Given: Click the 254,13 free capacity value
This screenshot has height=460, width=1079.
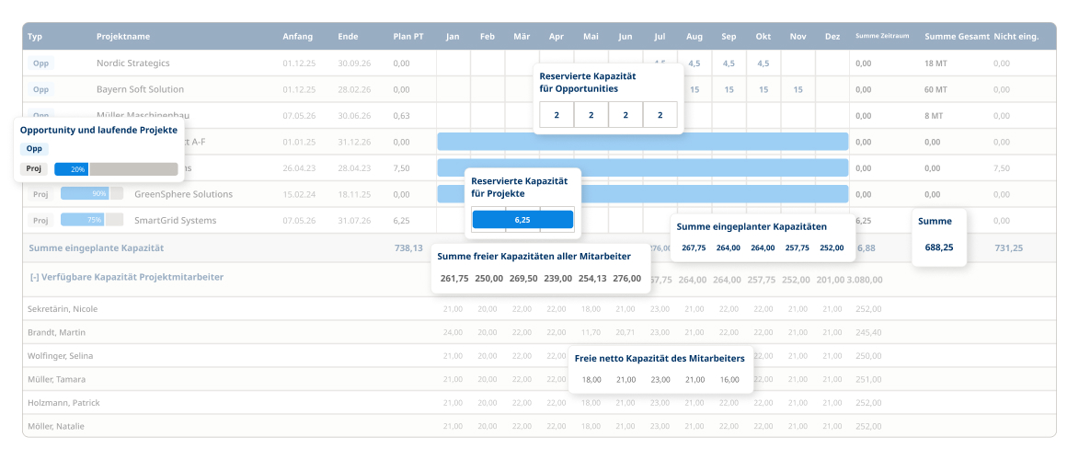Looking at the screenshot, I should coord(591,279).
